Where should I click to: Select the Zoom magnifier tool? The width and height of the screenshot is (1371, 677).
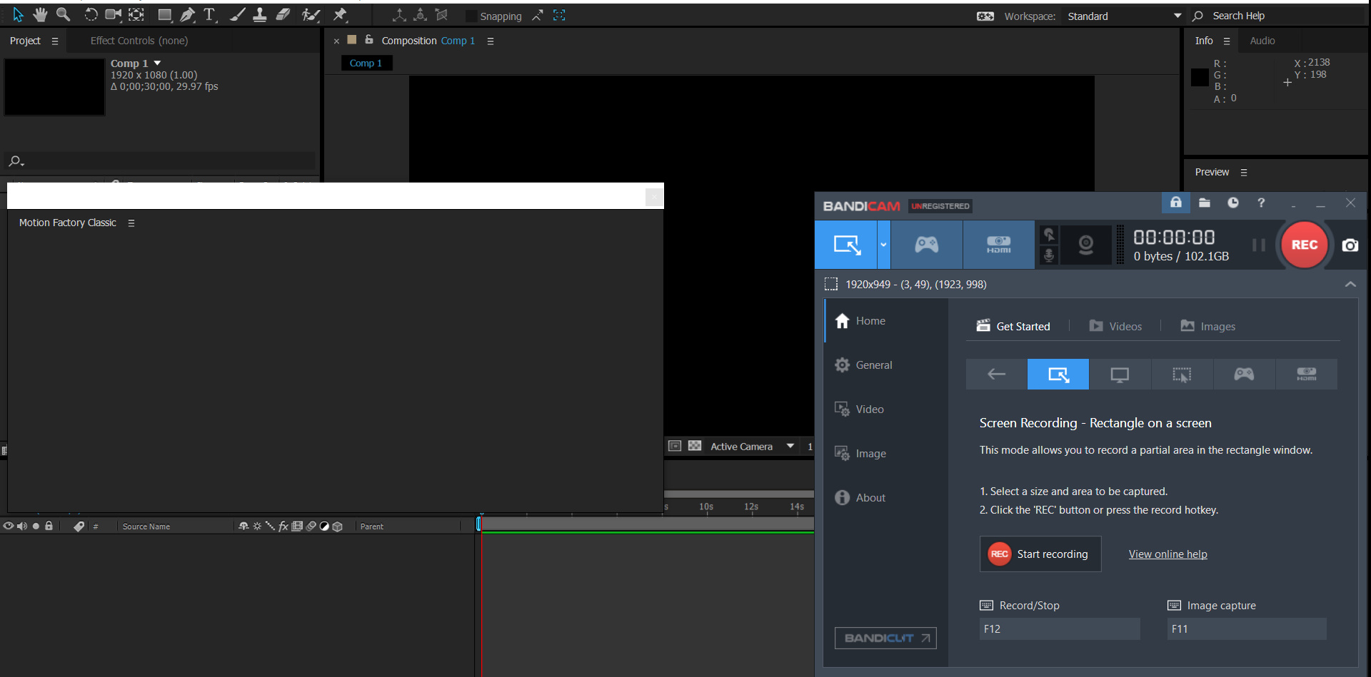click(x=63, y=14)
